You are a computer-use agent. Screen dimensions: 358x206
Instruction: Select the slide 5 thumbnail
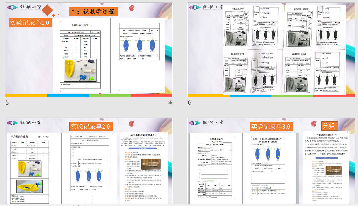pyautogui.click(x=89, y=50)
